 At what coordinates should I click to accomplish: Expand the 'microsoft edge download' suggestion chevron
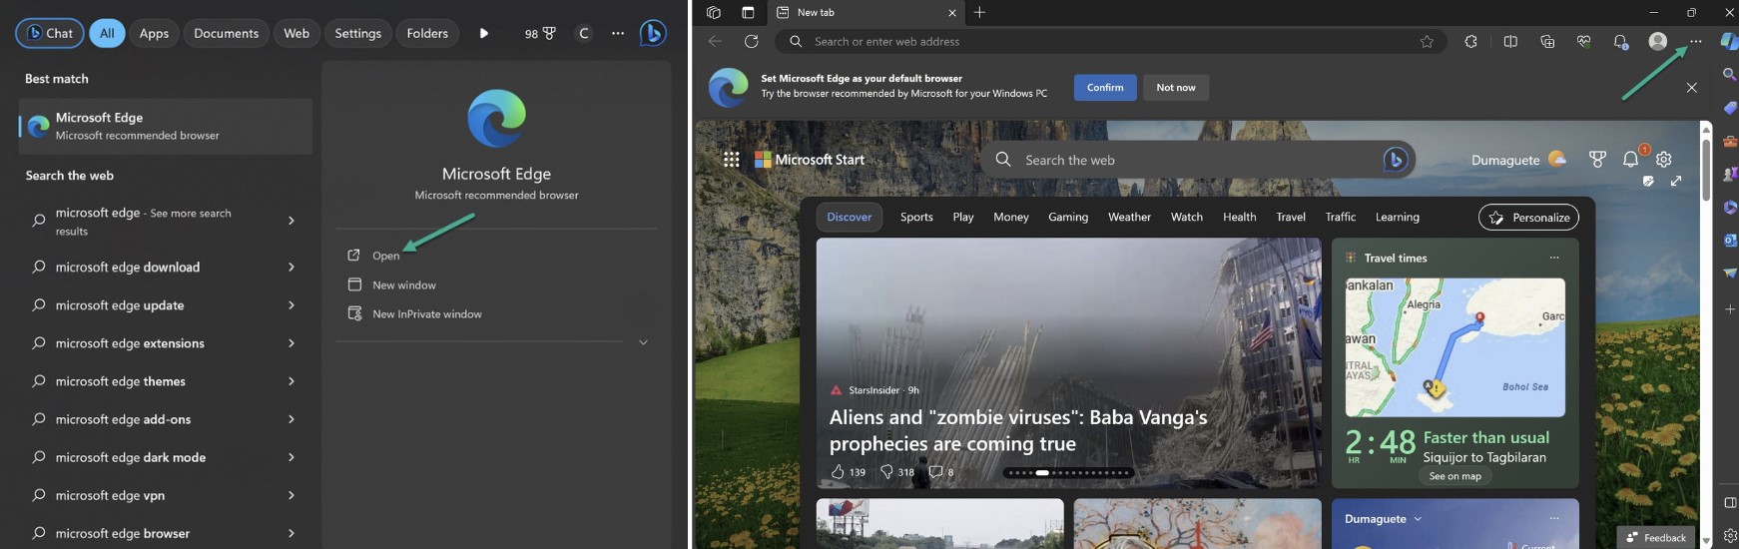(x=291, y=267)
